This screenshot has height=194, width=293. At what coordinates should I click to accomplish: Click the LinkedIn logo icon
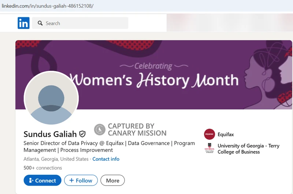[x=23, y=23]
